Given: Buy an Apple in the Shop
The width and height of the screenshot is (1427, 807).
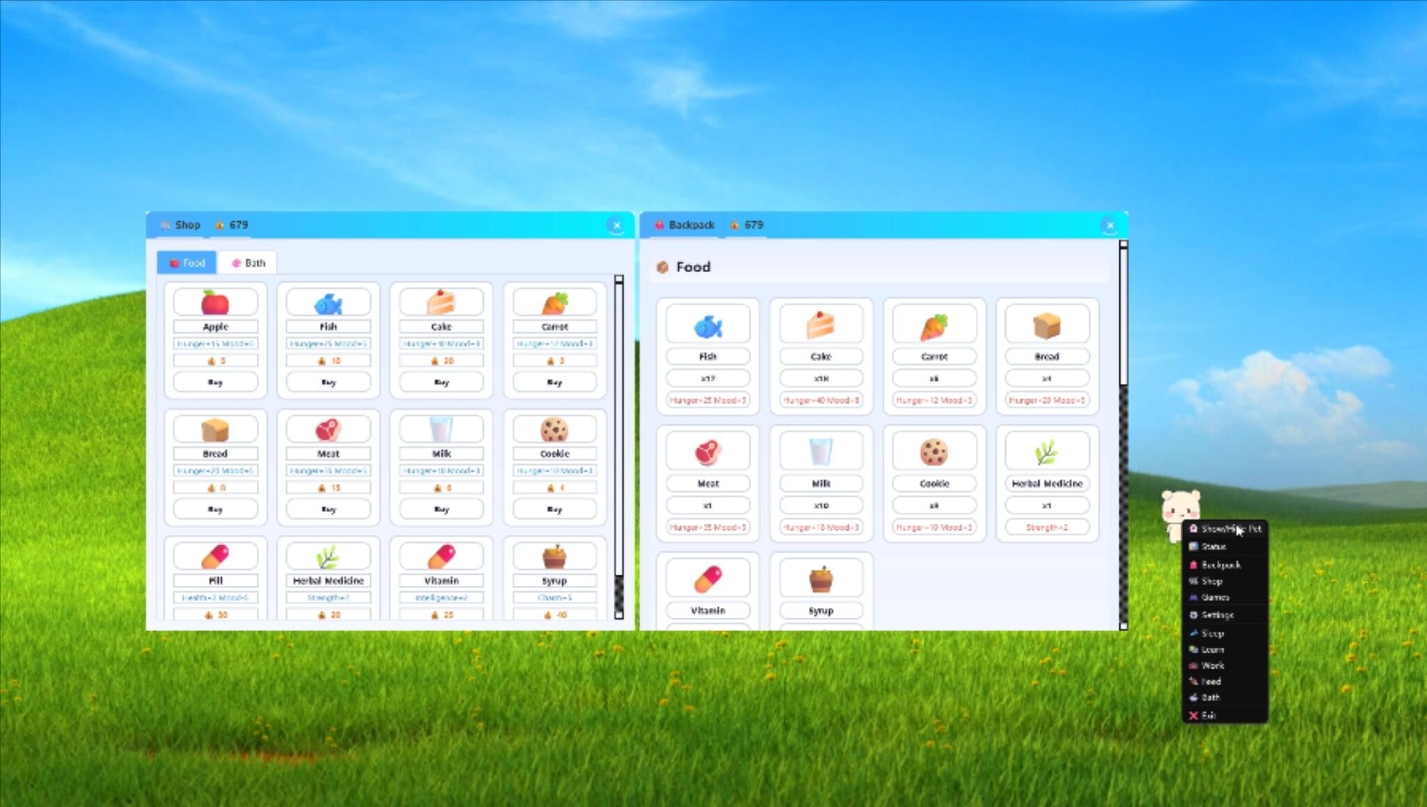Looking at the screenshot, I should coord(215,382).
